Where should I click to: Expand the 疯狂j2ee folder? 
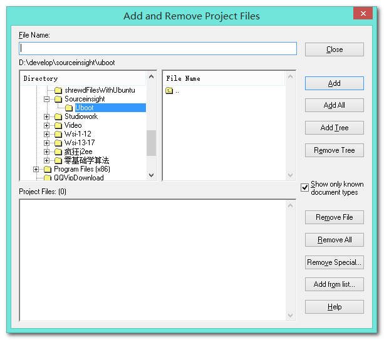click(x=46, y=152)
